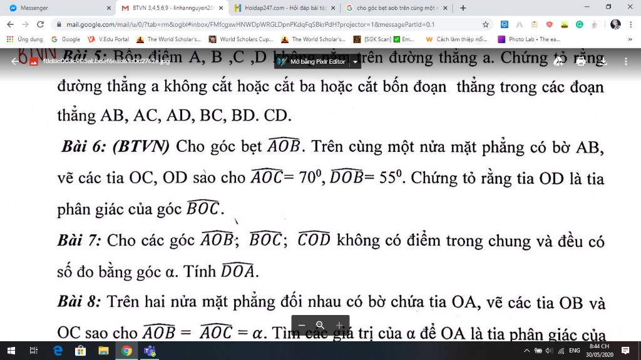Open the Action Center notifications
641x360 pixels.
pos(625,351)
